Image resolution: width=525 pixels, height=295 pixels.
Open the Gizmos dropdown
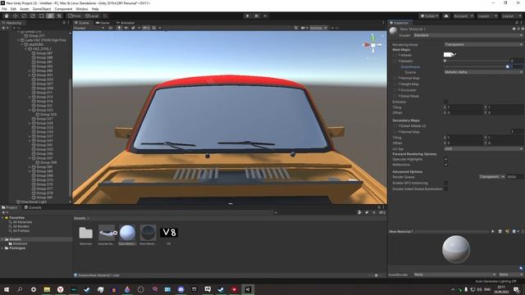click(318, 28)
